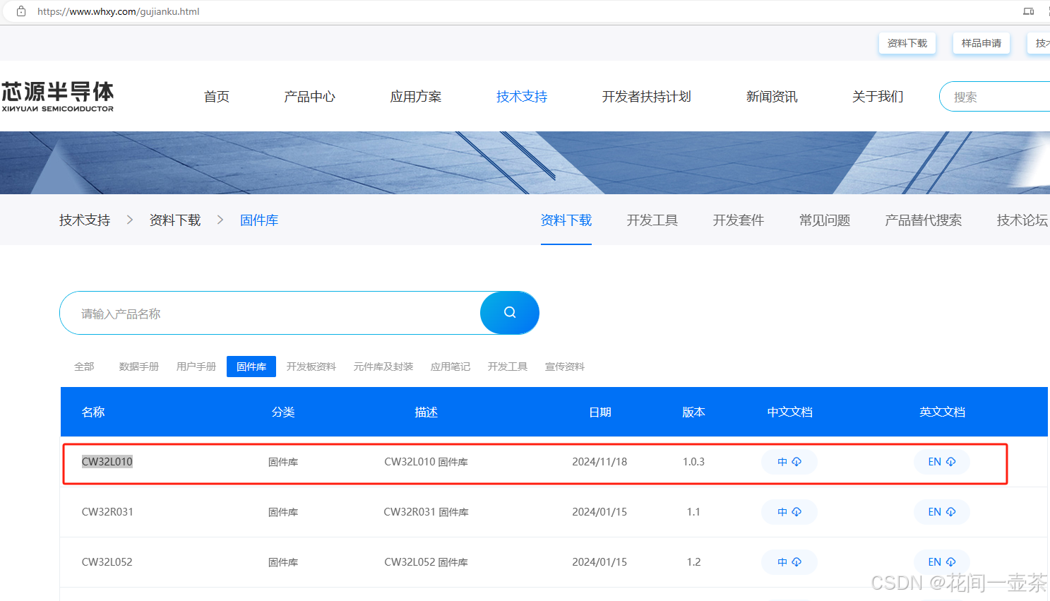
Task: Download CW32R031 Chinese document
Action: [789, 512]
